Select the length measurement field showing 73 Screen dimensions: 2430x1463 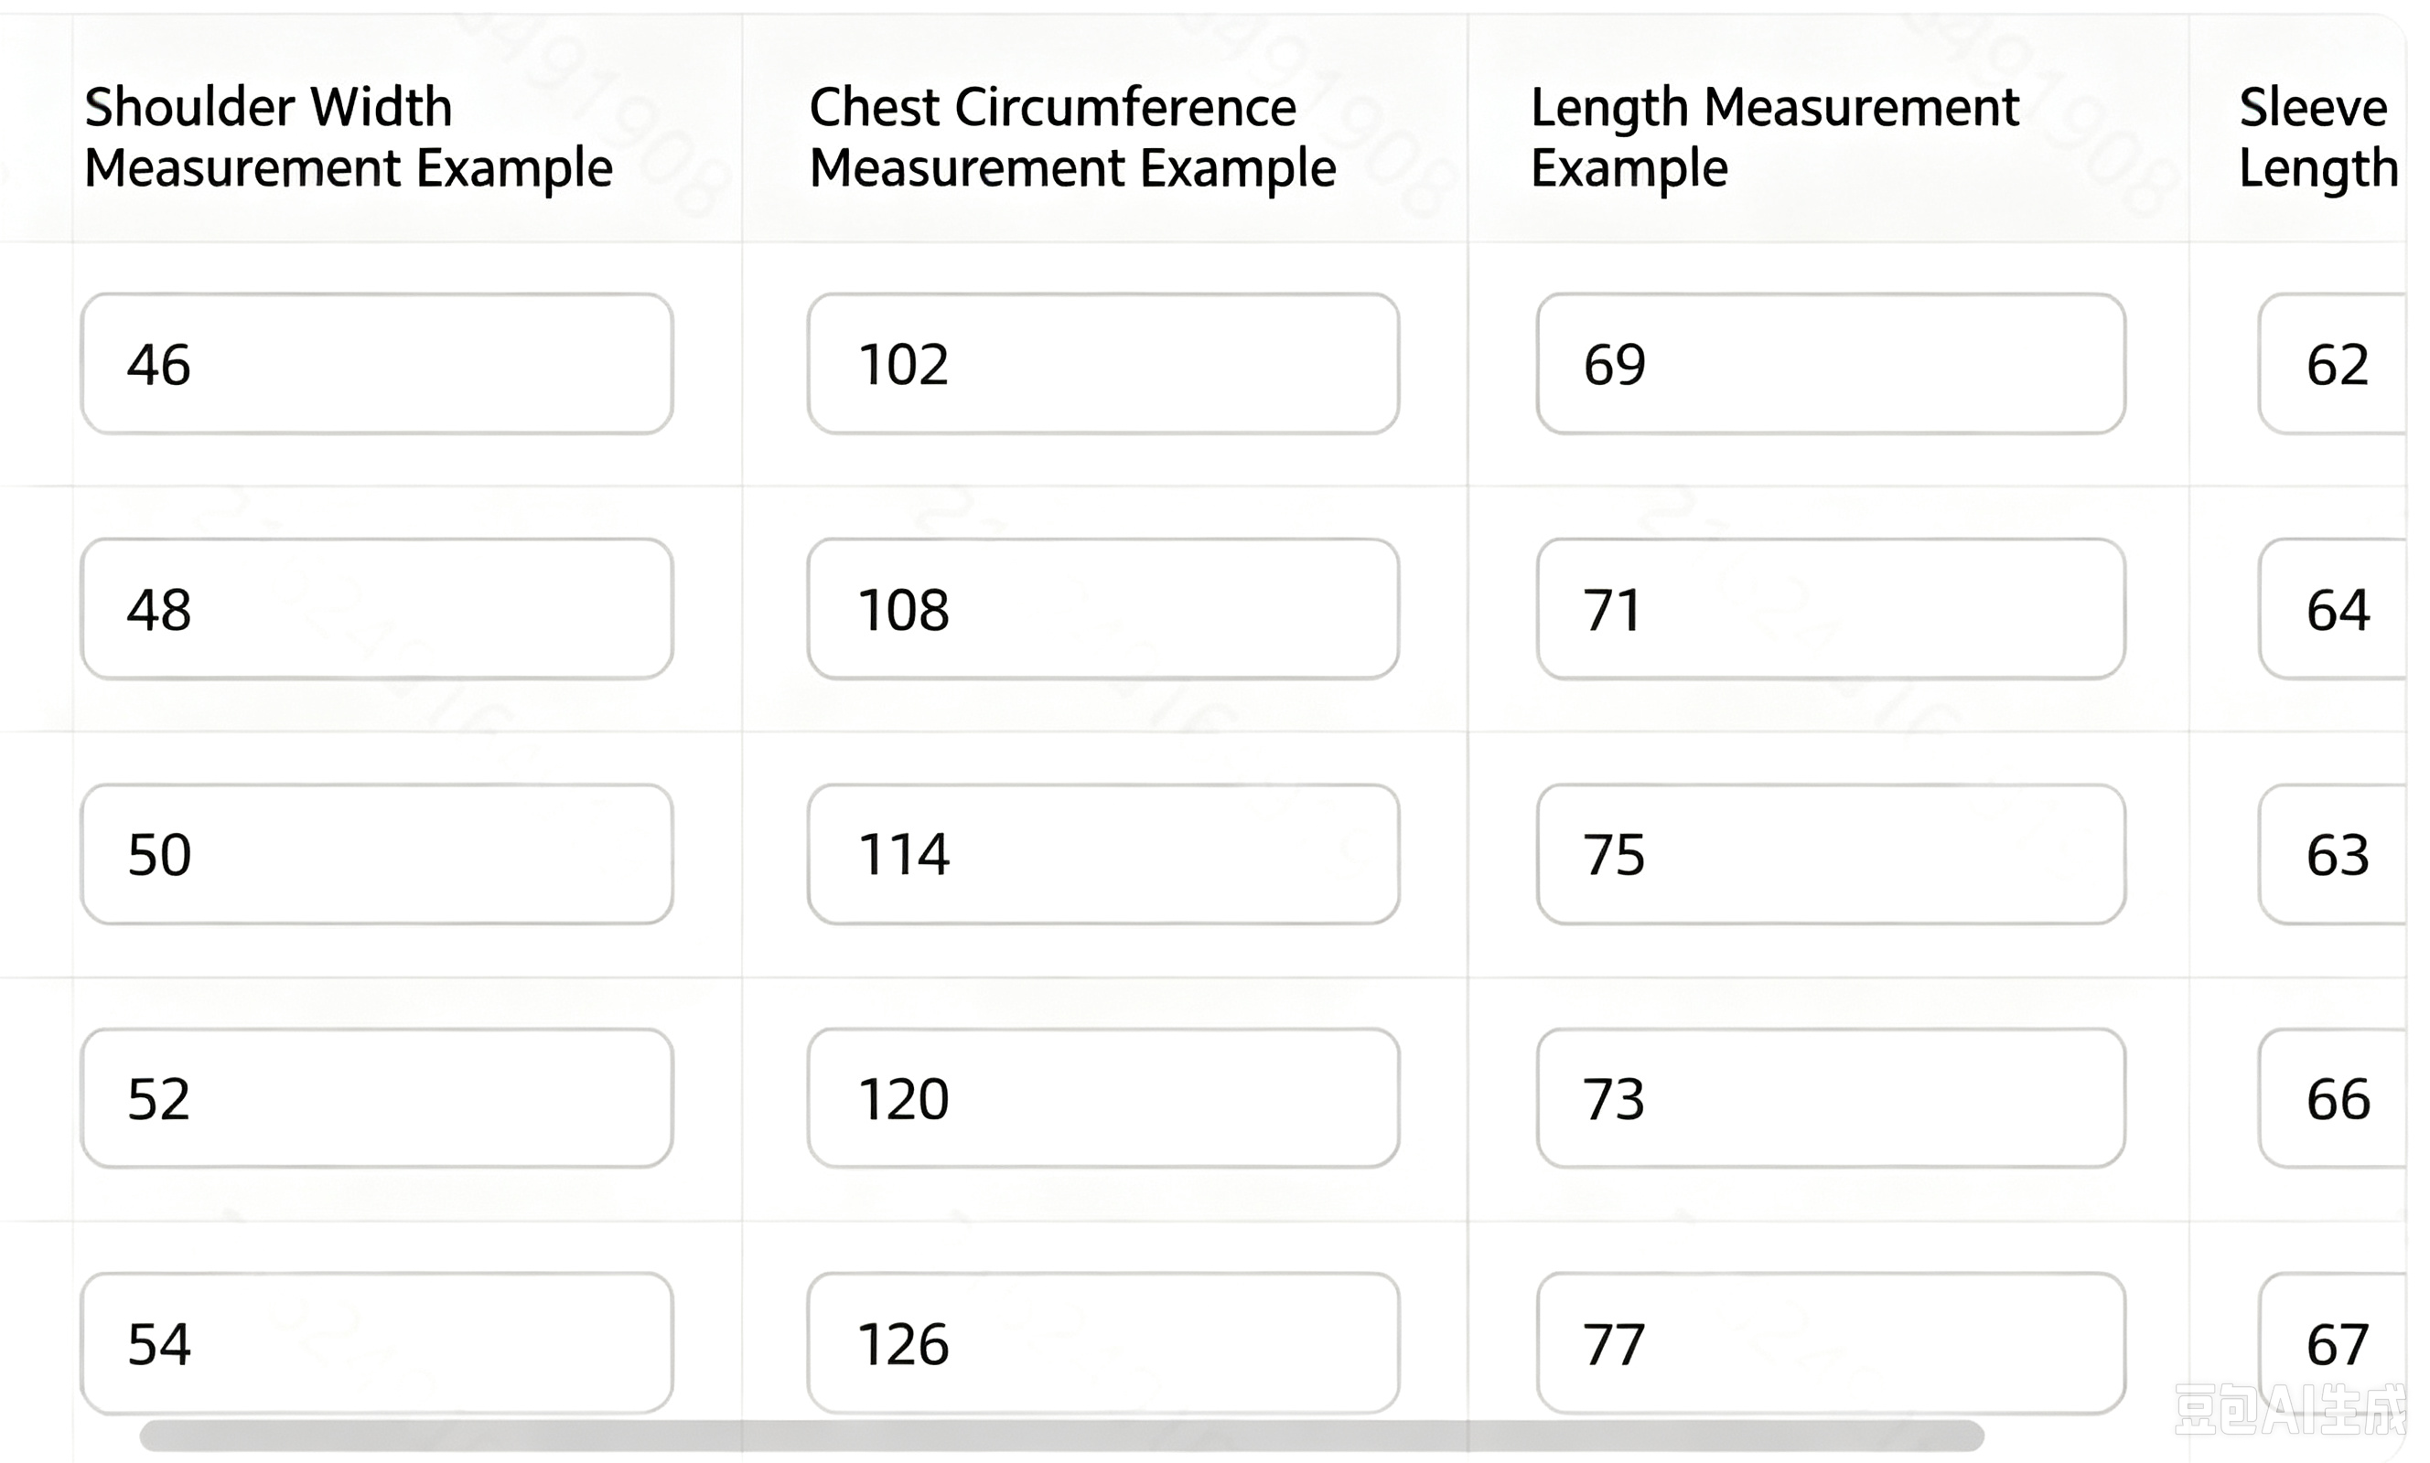pyautogui.click(x=1831, y=1098)
